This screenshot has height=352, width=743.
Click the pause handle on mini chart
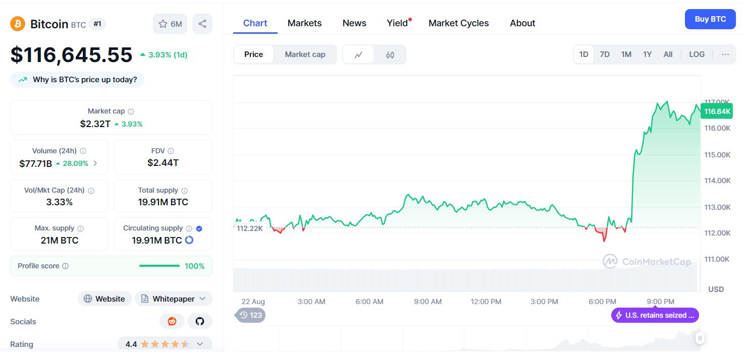click(700, 338)
